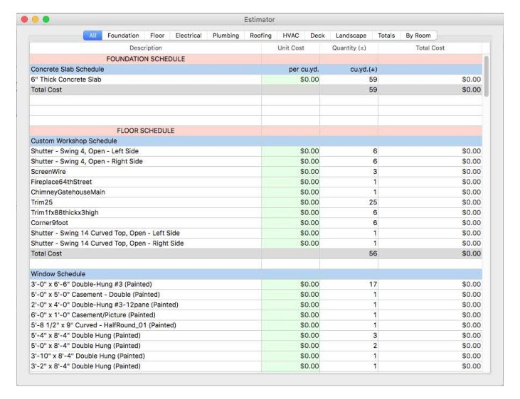Edit unit cost for Shutter Swing 4 Left Side
The height and width of the screenshot is (399, 520).
click(x=290, y=151)
